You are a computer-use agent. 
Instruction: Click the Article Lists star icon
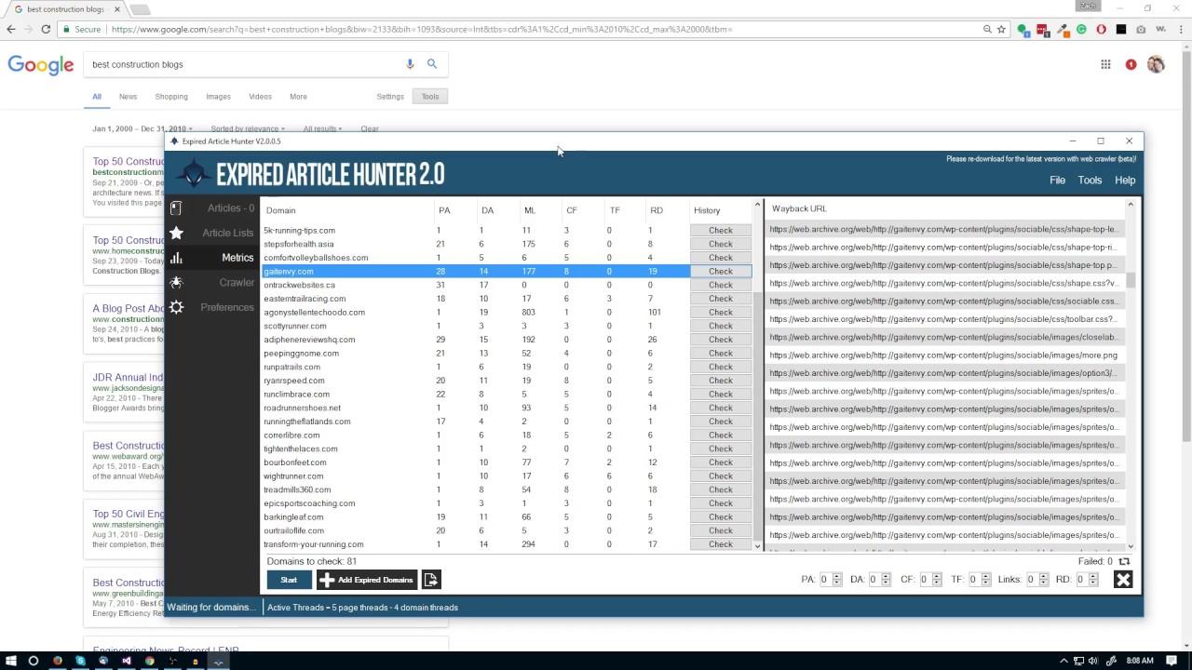pyautogui.click(x=176, y=233)
